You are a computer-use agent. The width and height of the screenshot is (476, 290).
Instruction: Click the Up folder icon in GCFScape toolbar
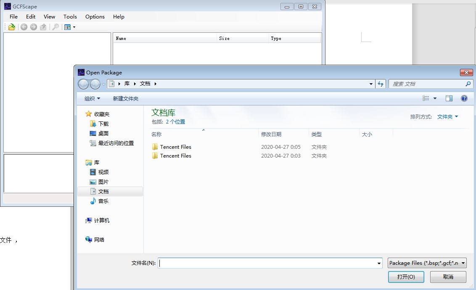pyautogui.click(x=43, y=27)
